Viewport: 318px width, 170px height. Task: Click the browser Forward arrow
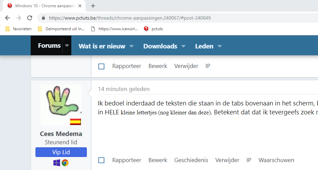pos(19,18)
